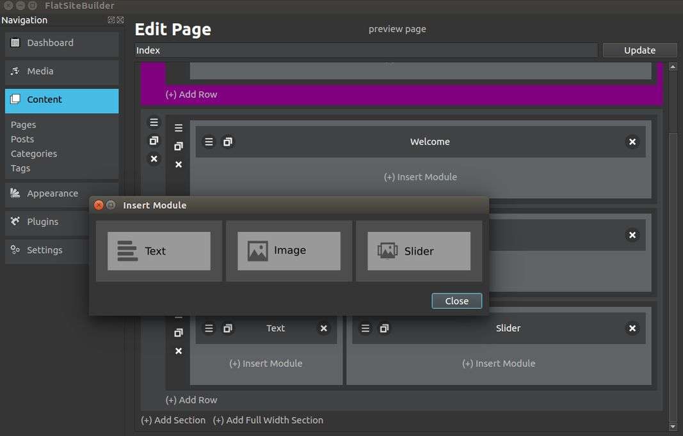The image size is (683, 436).
Task: Close the Insert Module dialog
Action: [x=456, y=301]
